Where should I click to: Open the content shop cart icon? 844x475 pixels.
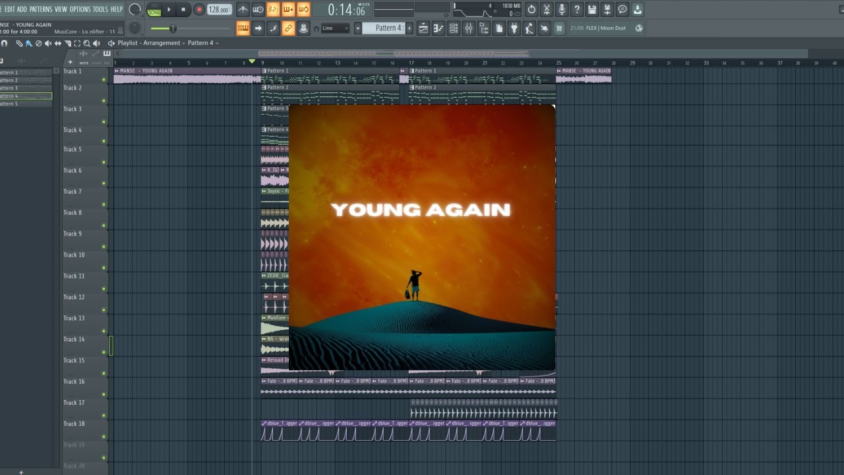[559, 28]
